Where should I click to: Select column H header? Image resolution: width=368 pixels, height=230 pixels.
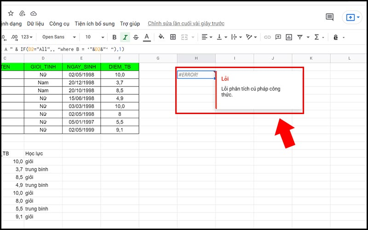click(196, 58)
